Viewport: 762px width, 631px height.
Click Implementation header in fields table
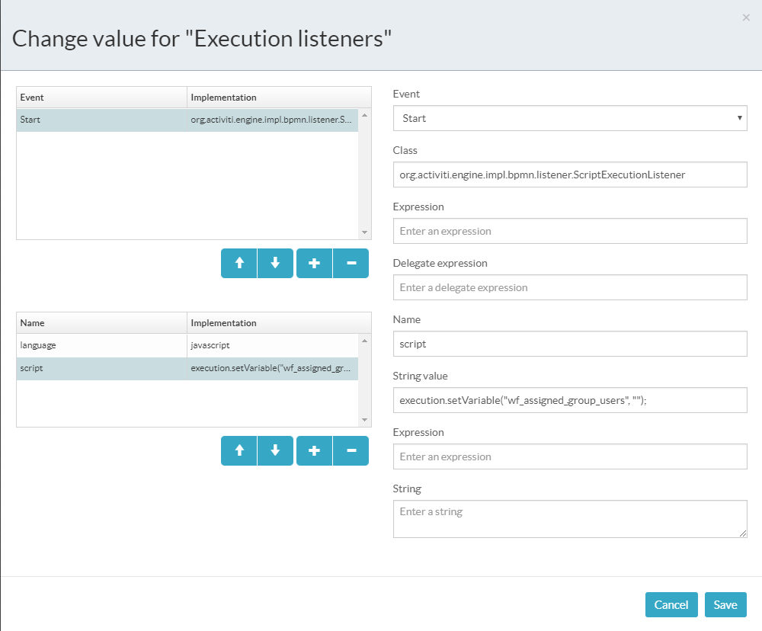279,323
